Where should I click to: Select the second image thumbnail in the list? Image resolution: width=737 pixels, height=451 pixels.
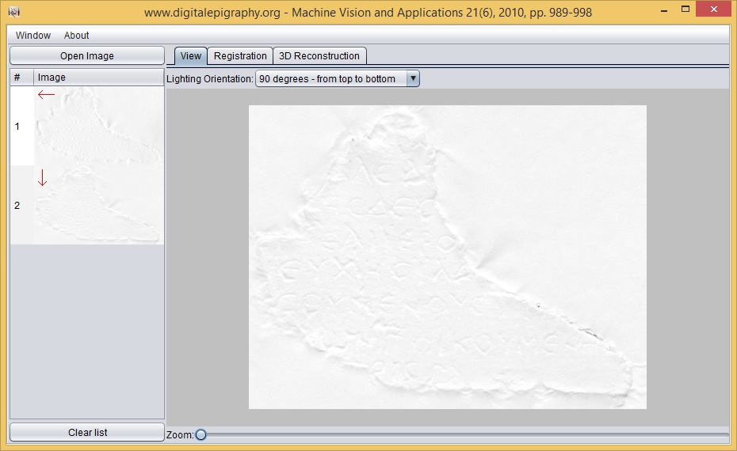point(98,206)
